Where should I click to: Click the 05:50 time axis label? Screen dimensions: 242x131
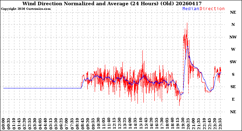click(x=56, y=124)
